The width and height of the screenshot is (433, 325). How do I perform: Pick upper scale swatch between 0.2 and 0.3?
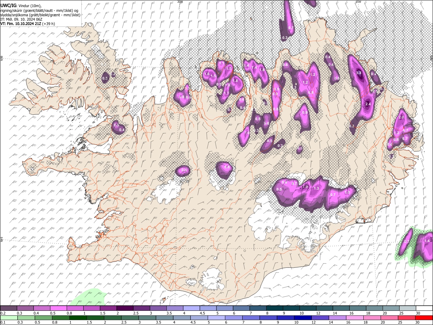[x=8, y=308]
